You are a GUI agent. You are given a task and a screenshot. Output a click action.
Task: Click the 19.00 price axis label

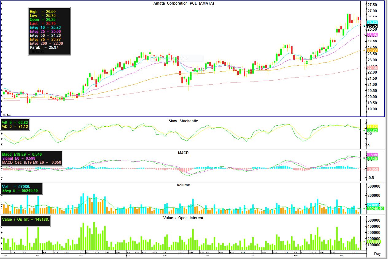372,109
